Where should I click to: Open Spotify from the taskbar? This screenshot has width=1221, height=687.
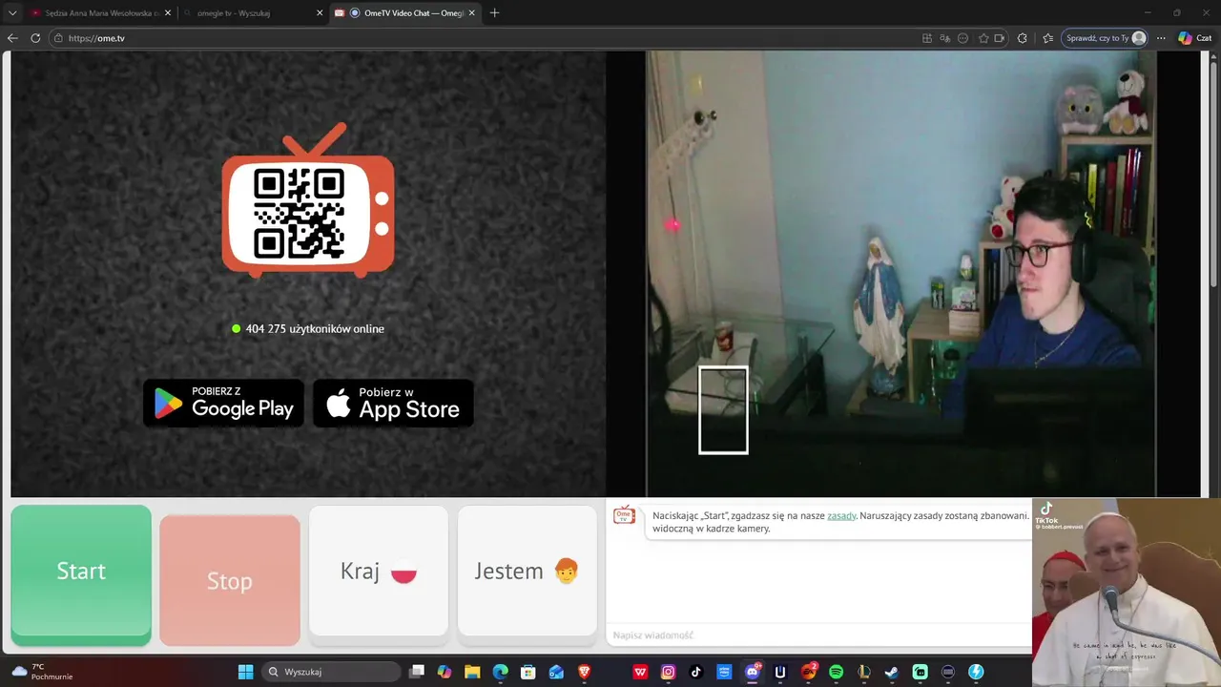837,672
